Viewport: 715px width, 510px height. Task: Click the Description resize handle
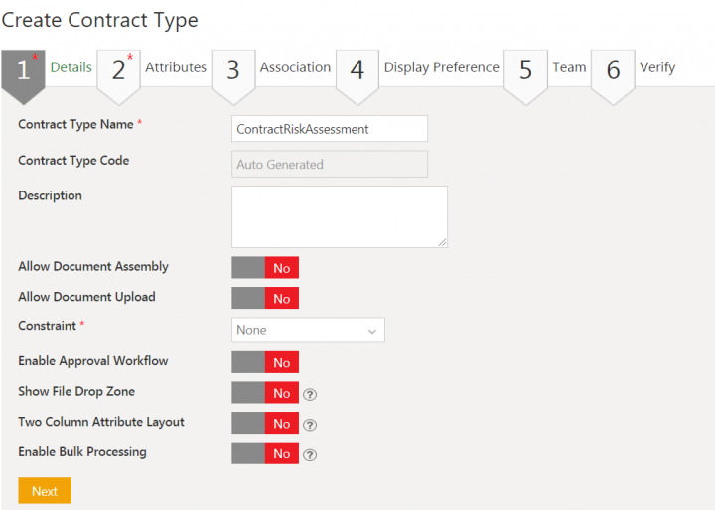442,242
